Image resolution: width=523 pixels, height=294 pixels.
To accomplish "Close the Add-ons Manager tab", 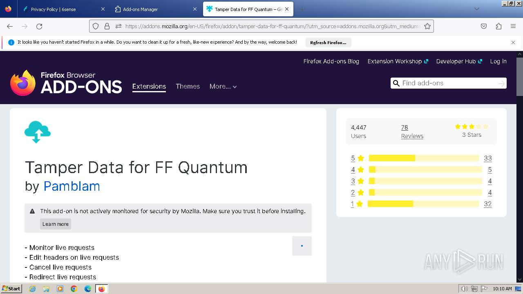I will pos(195,9).
